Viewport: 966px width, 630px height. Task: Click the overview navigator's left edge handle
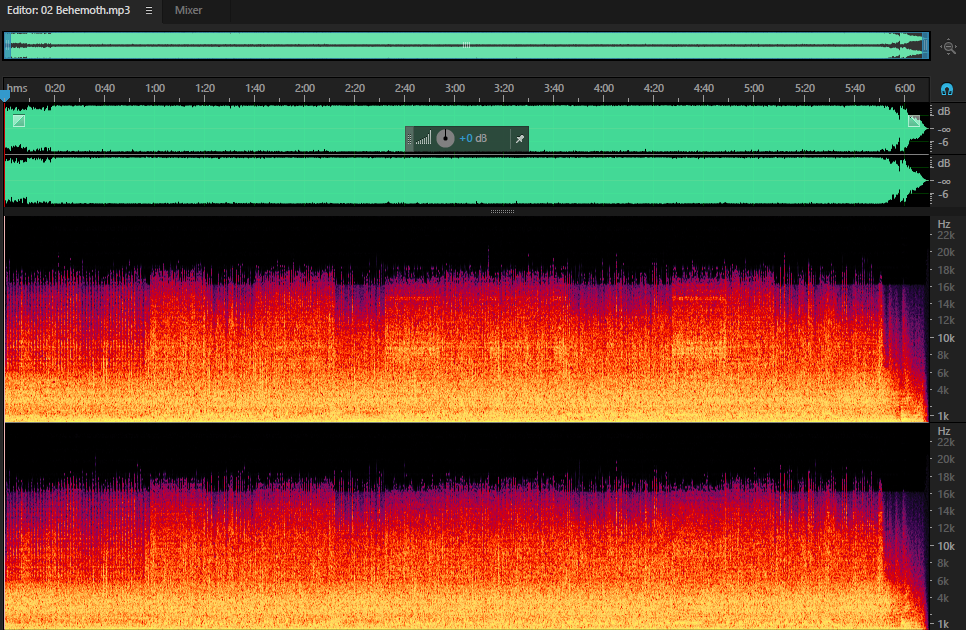(7, 46)
